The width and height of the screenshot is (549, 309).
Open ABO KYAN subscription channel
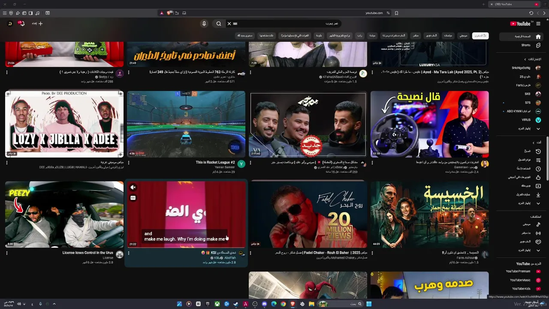[523, 111]
